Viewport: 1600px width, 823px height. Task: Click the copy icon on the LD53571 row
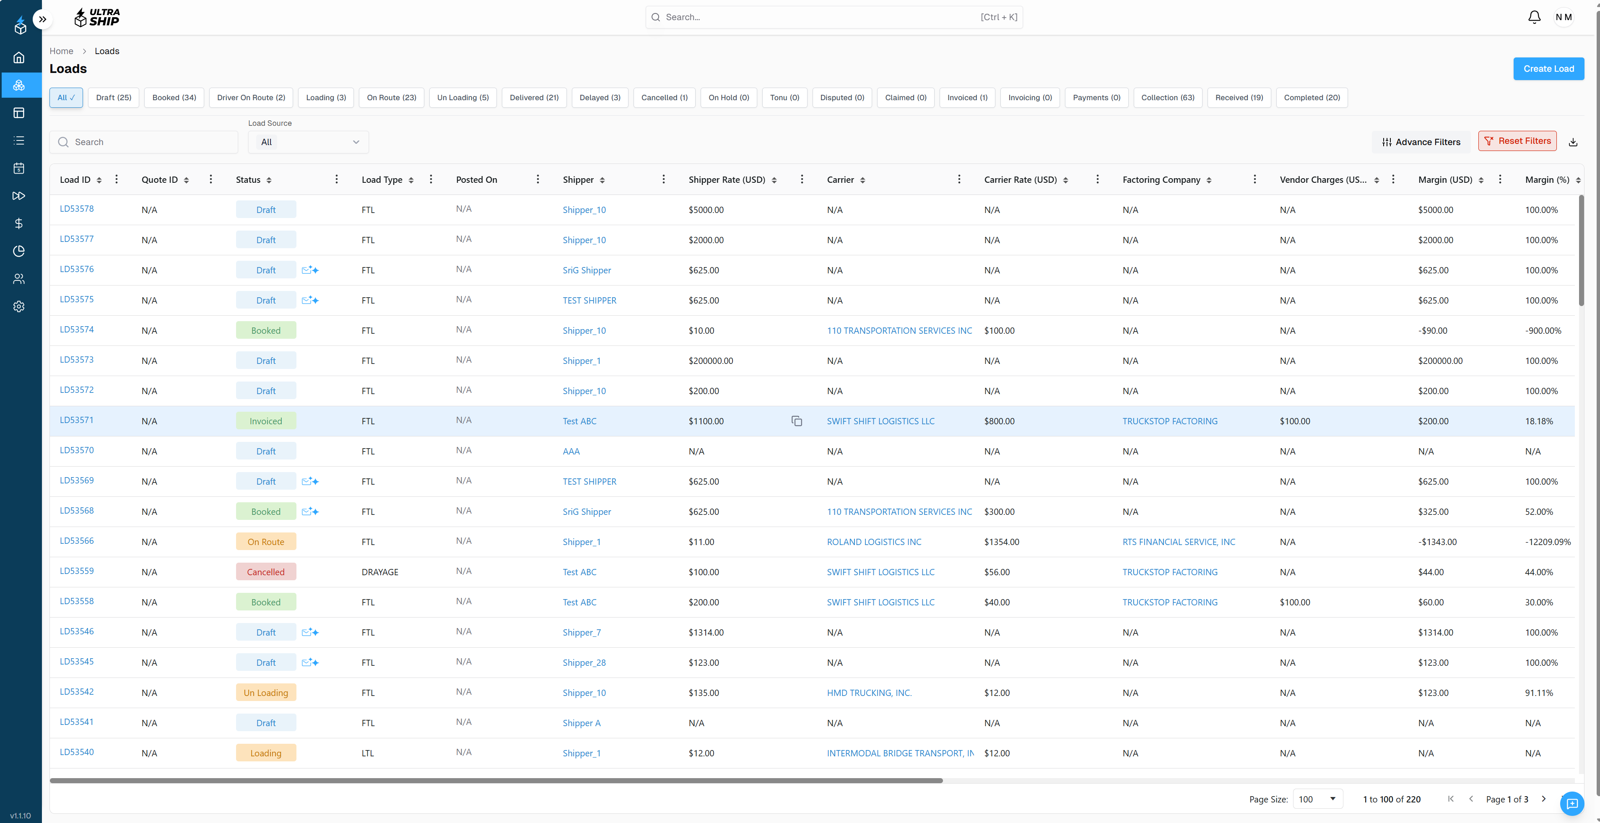(x=797, y=421)
